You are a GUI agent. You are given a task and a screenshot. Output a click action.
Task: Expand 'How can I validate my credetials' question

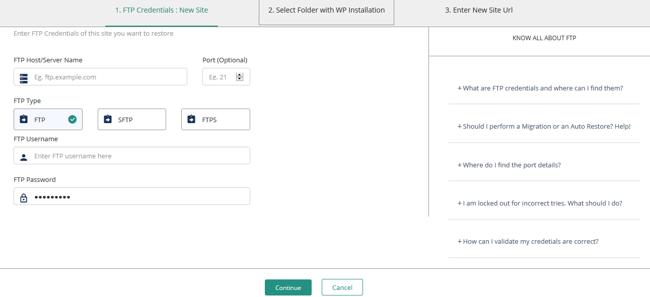click(528, 241)
